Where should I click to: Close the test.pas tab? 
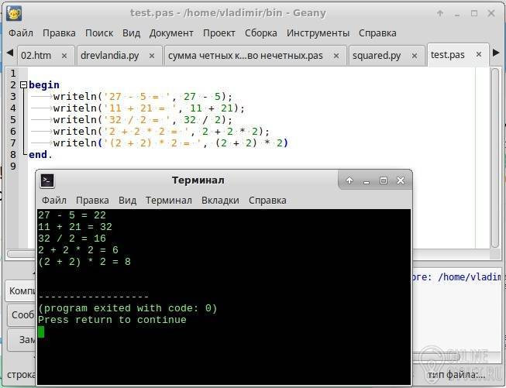[x=478, y=56]
